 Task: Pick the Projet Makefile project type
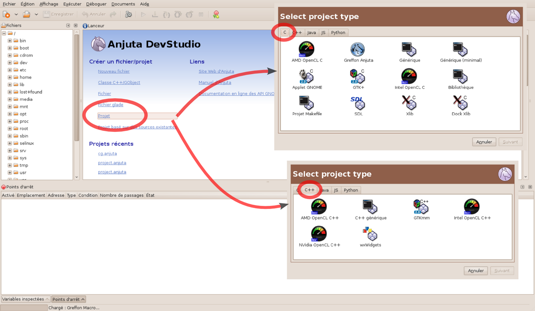coord(307,106)
